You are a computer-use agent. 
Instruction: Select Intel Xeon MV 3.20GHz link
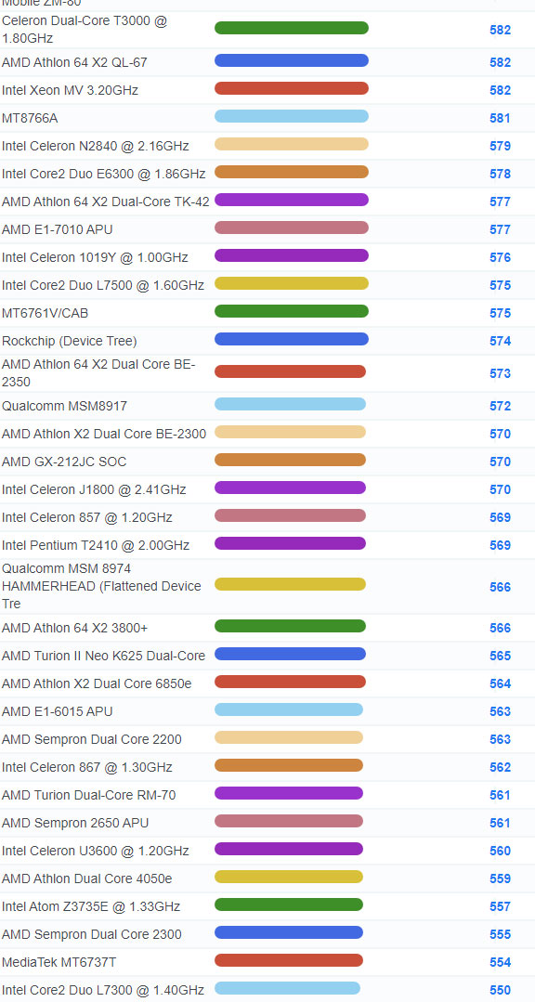[70, 90]
